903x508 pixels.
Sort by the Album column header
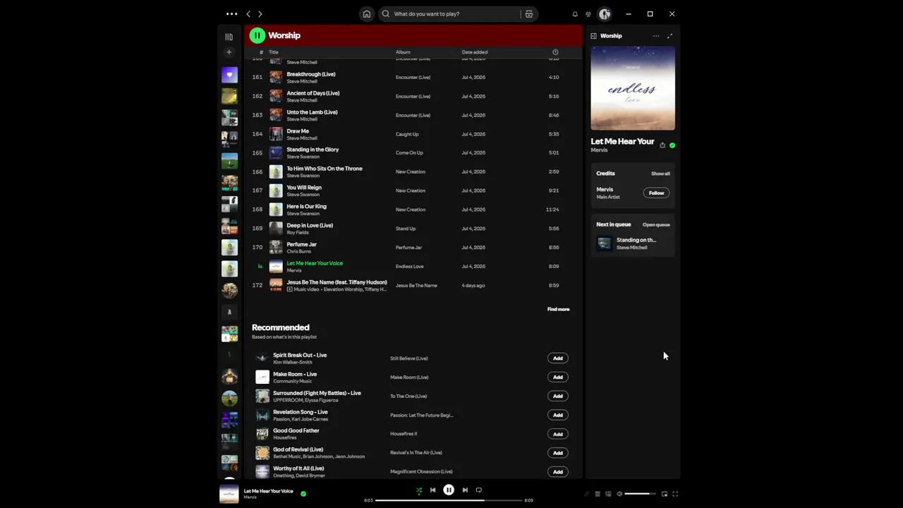pos(403,52)
